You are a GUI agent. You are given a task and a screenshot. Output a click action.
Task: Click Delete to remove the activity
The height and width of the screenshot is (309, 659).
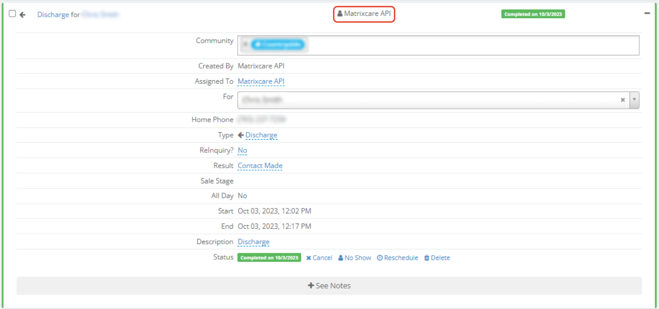pyautogui.click(x=437, y=258)
